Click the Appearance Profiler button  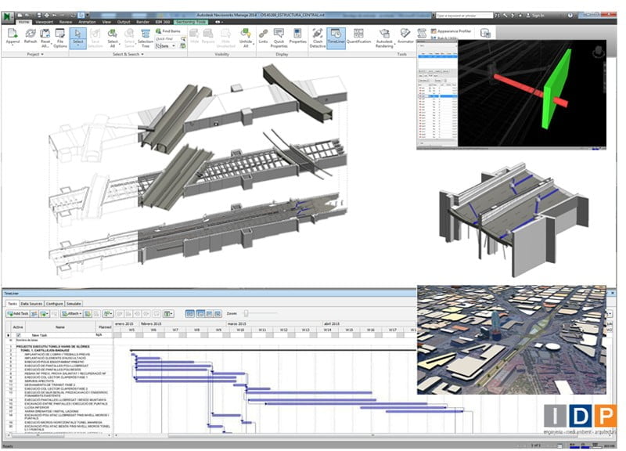point(454,31)
